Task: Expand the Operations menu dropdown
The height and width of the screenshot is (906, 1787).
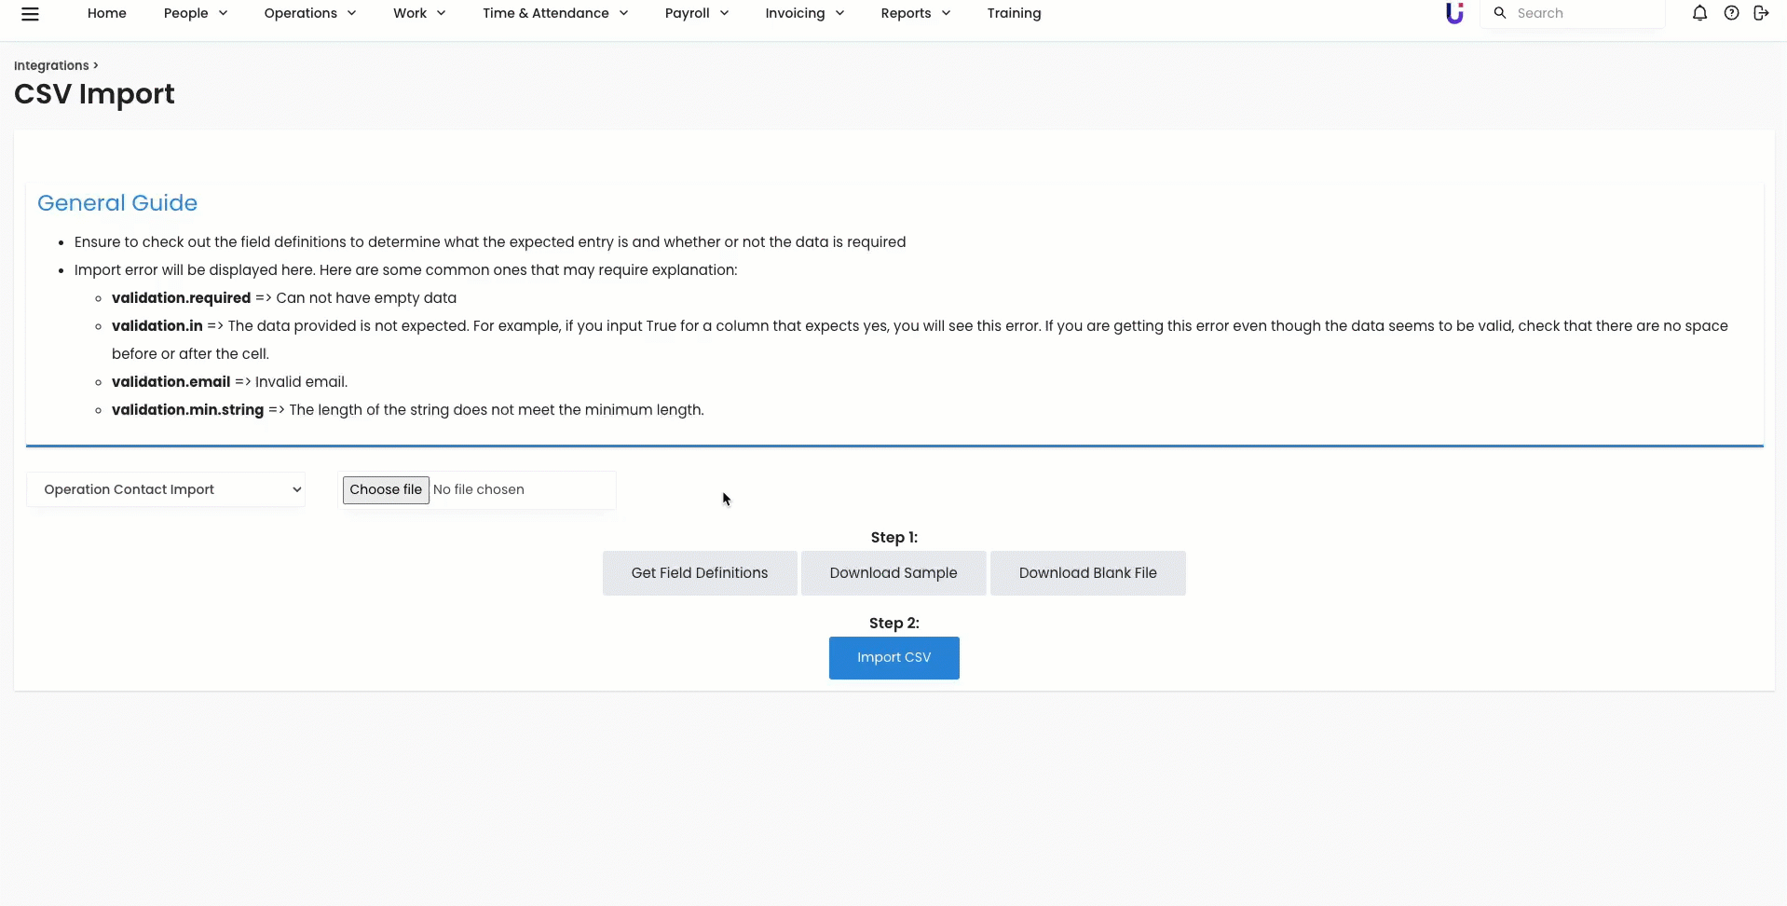Action: (309, 13)
